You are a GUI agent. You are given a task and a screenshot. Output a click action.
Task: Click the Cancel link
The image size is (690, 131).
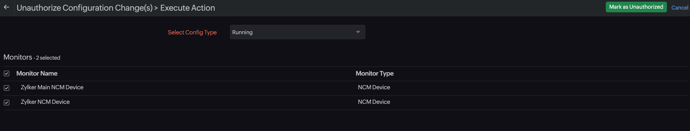click(679, 8)
